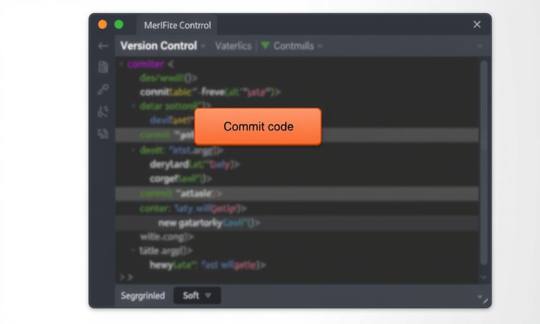Image resolution: width=540 pixels, height=324 pixels.
Task: Expand the Contmils dropdown menu
Action: (320, 46)
